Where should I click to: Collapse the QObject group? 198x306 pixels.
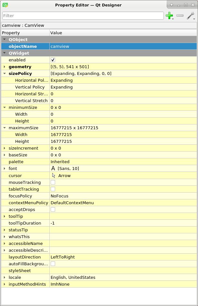pos(5,39)
